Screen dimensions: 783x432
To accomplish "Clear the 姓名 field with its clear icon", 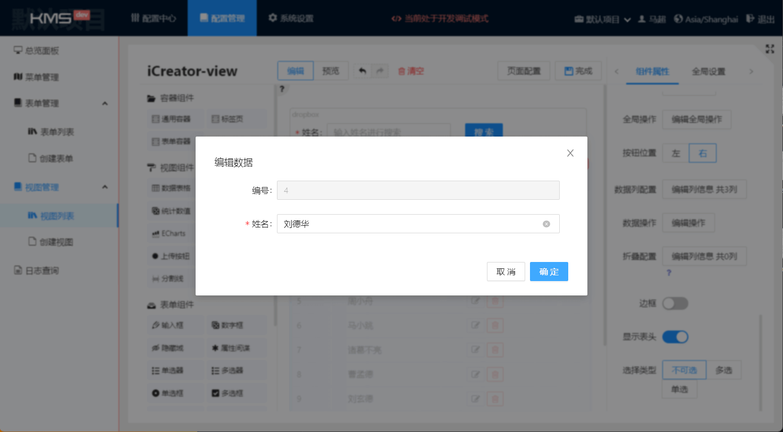I will pos(546,224).
